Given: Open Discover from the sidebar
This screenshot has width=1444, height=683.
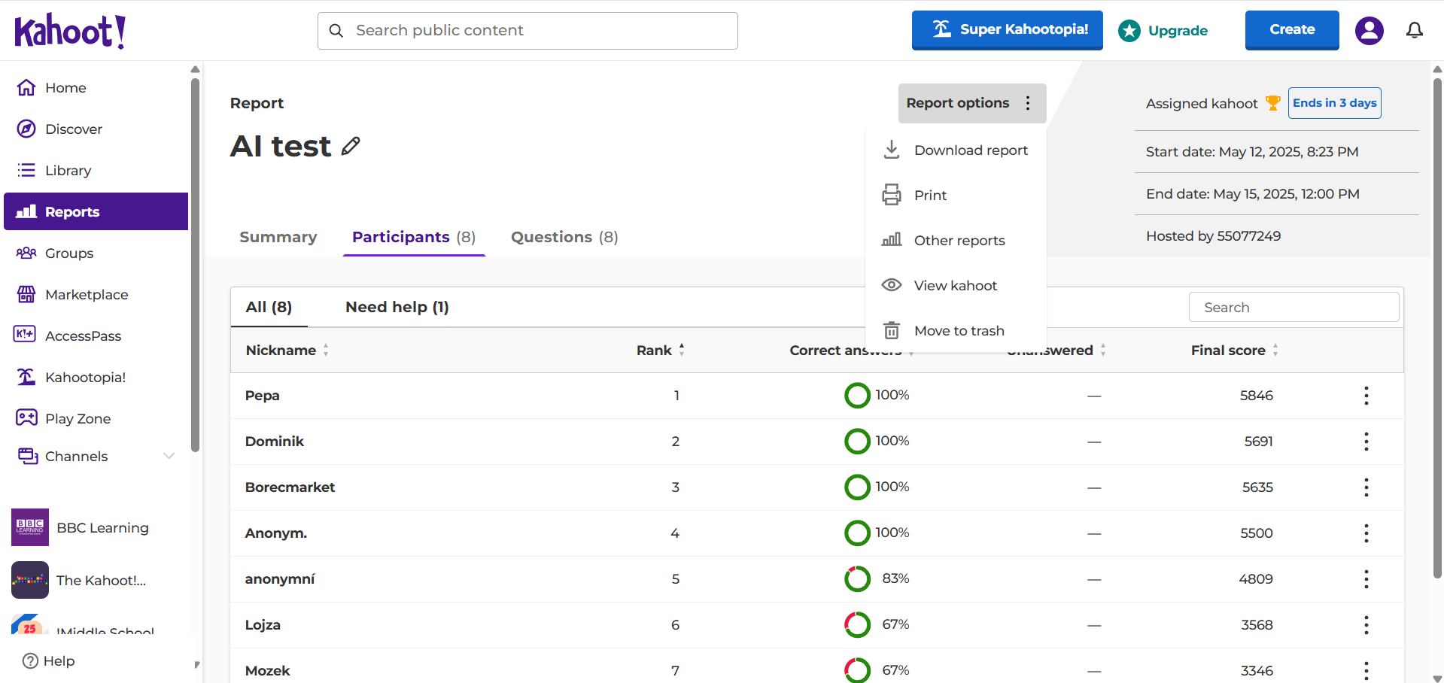Looking at the screenshot, I should (73, 129).
